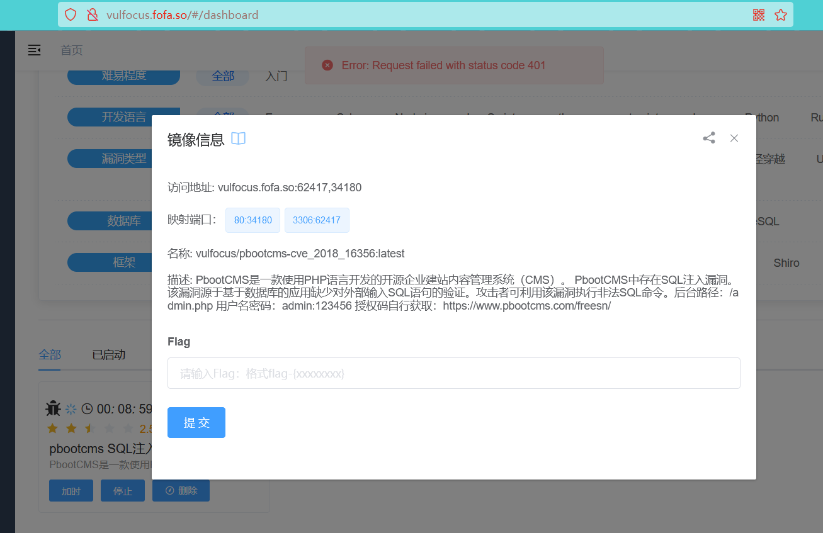Click the book icon next to 镜像信息 title
This screenshot has height=533, width=823.
[238, 138]
